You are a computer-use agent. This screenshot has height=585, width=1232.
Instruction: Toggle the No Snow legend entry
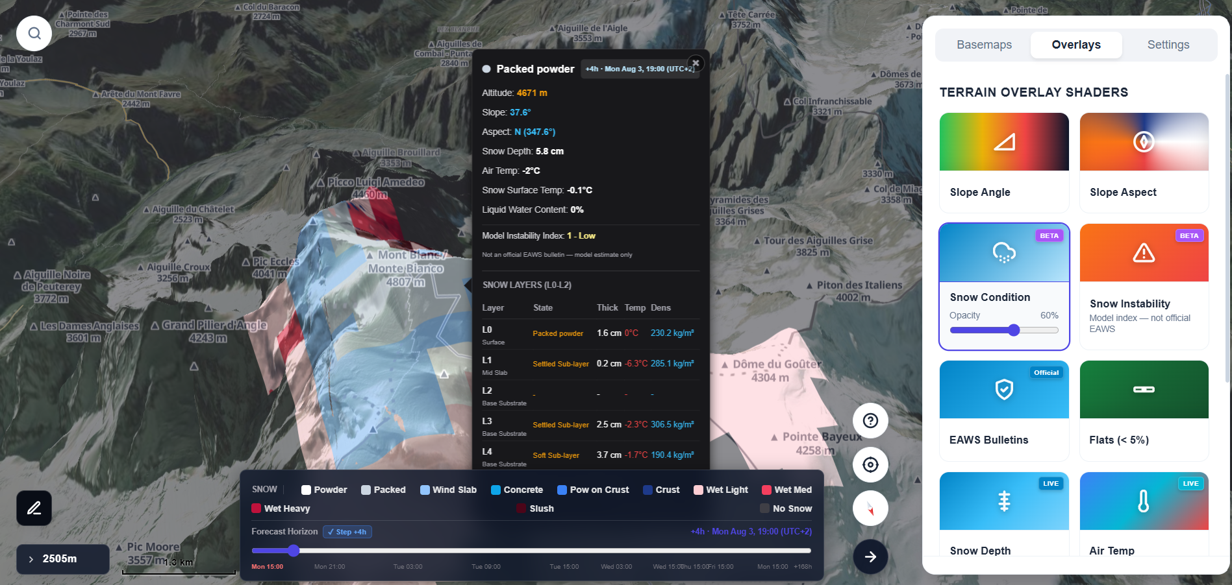point(786,508)
